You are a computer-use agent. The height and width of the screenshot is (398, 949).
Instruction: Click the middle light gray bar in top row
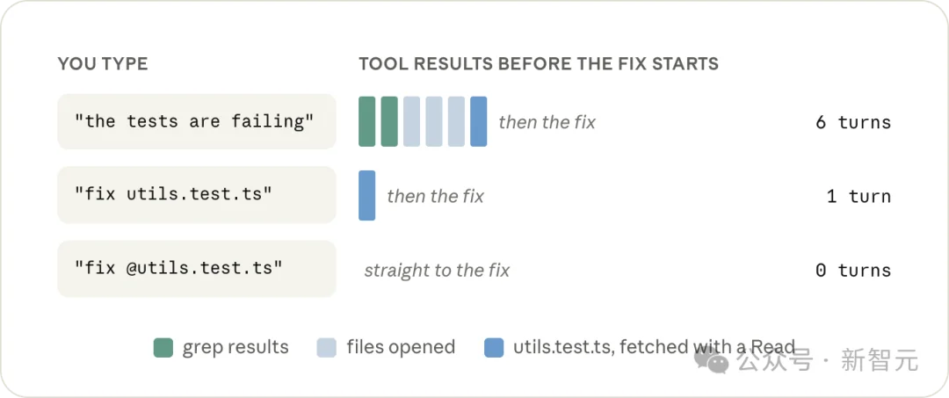434,121
